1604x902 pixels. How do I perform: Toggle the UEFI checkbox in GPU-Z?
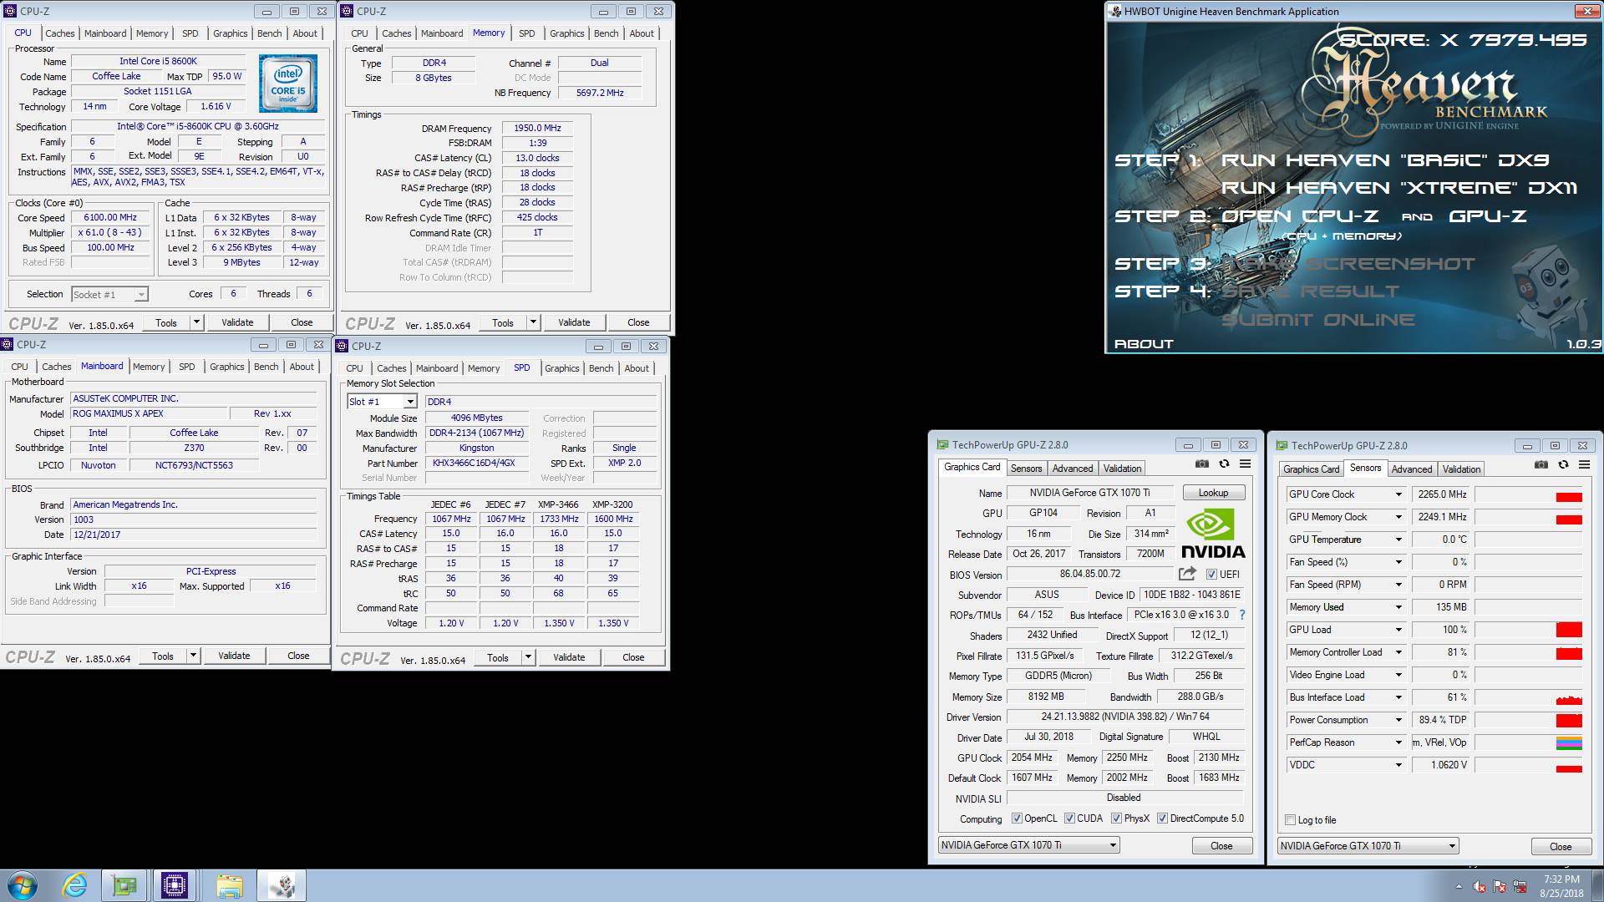point(1211,574)
